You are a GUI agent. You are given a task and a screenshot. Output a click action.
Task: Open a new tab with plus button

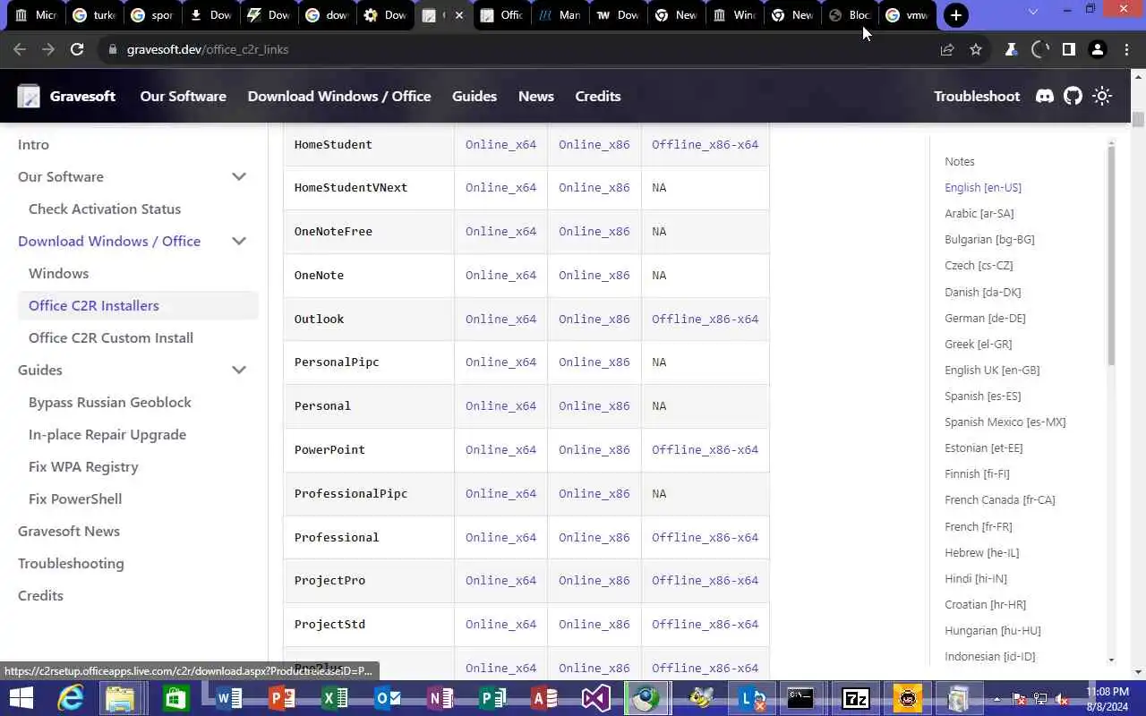point(956,15)
